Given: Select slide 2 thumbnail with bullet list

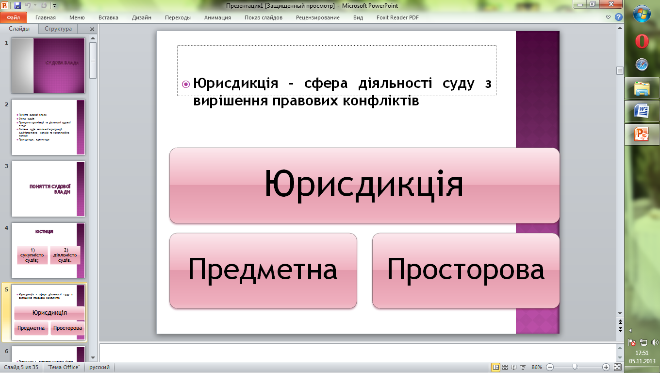Looking at the screenshot, I should tap(48, 127).
